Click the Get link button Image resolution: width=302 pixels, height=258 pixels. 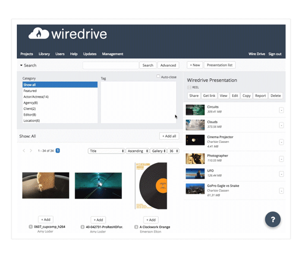209,95
